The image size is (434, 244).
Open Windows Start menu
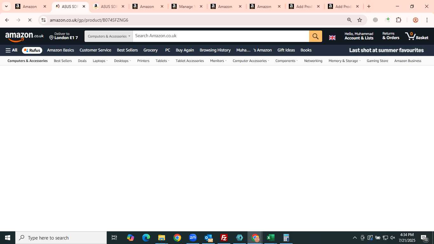tap(8, 238)
